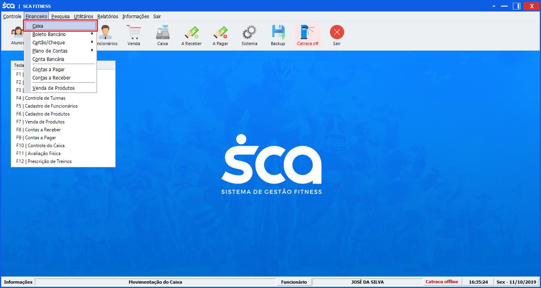The height and width of the screenshot is (288, 541).
Task: Click F6 | Cadastro de Produtos shortcut
Action: 43,114
